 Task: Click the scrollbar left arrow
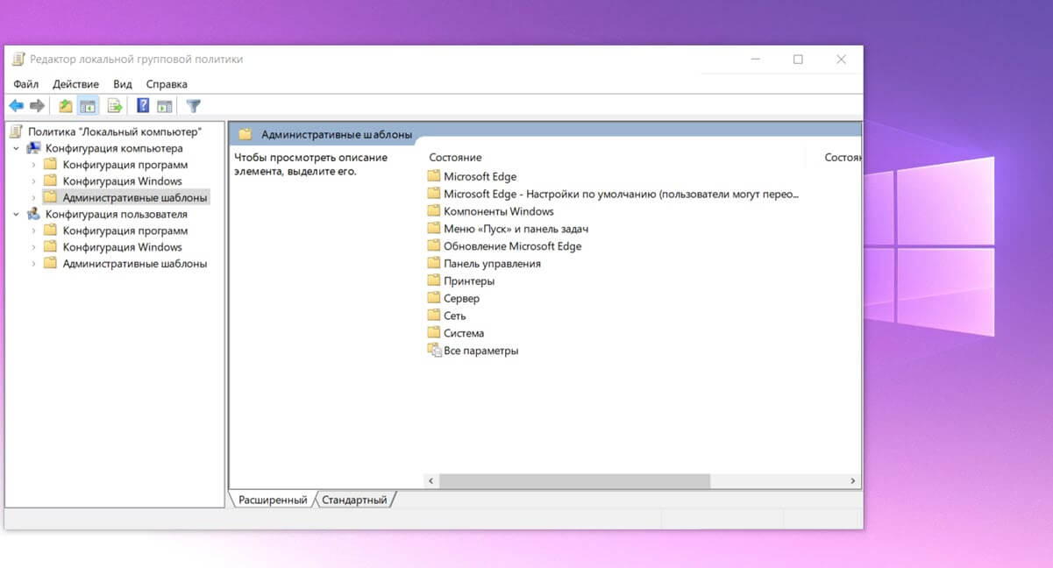(431, 481)
